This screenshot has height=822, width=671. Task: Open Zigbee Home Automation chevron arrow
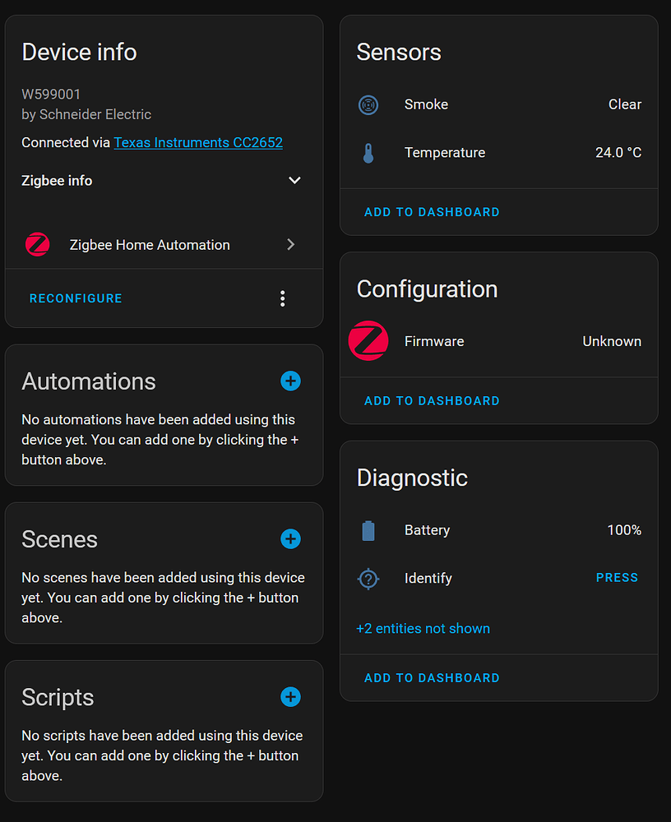(290, 245)
